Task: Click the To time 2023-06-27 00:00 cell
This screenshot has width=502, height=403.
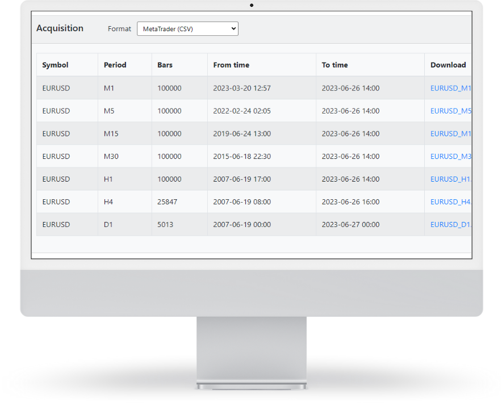Action: pos(350,224)
